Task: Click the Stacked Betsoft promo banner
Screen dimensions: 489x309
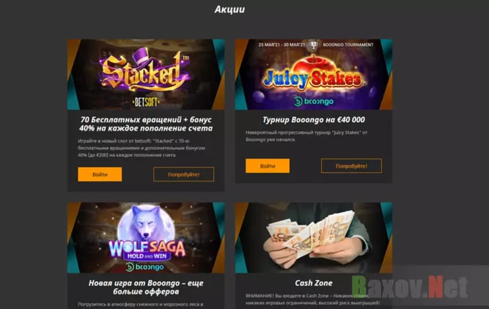Action: coord(146,74)
